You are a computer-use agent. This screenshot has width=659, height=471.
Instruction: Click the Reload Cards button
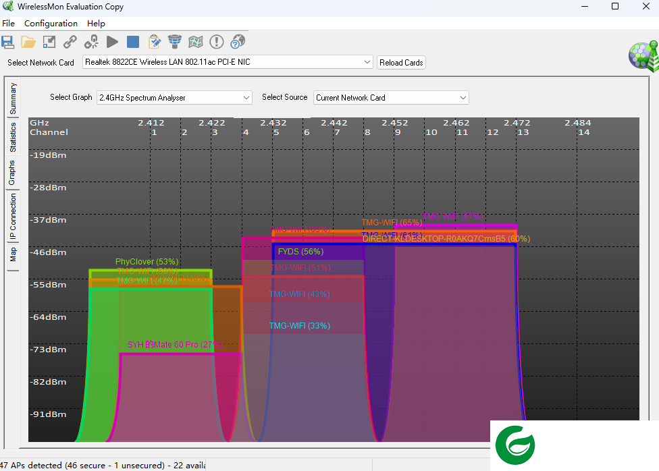(401, 63)
